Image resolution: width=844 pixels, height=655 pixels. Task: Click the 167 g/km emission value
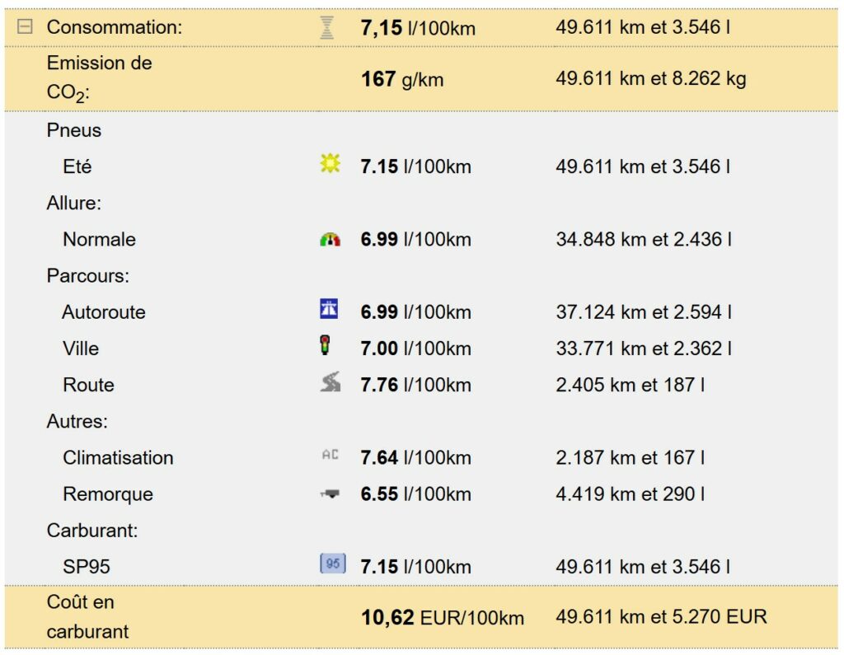(402, 80)
